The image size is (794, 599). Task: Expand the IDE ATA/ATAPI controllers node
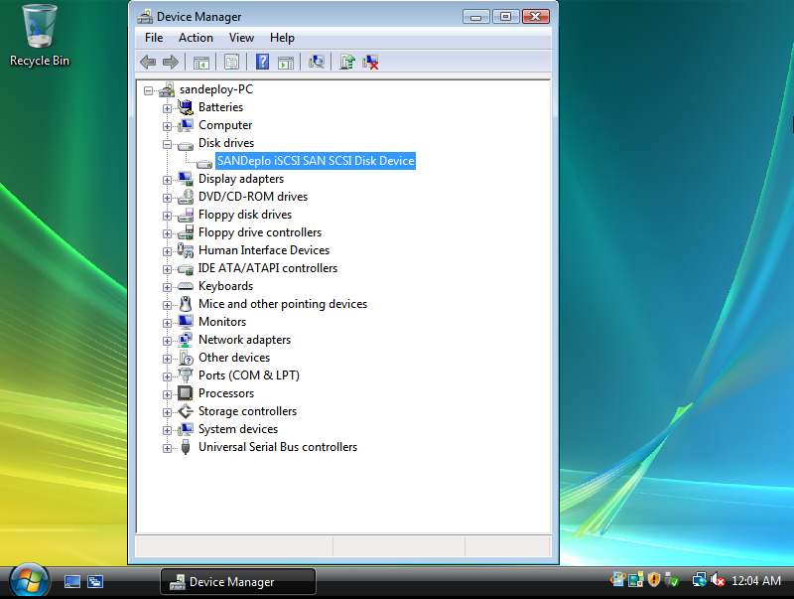pos(167,269)
